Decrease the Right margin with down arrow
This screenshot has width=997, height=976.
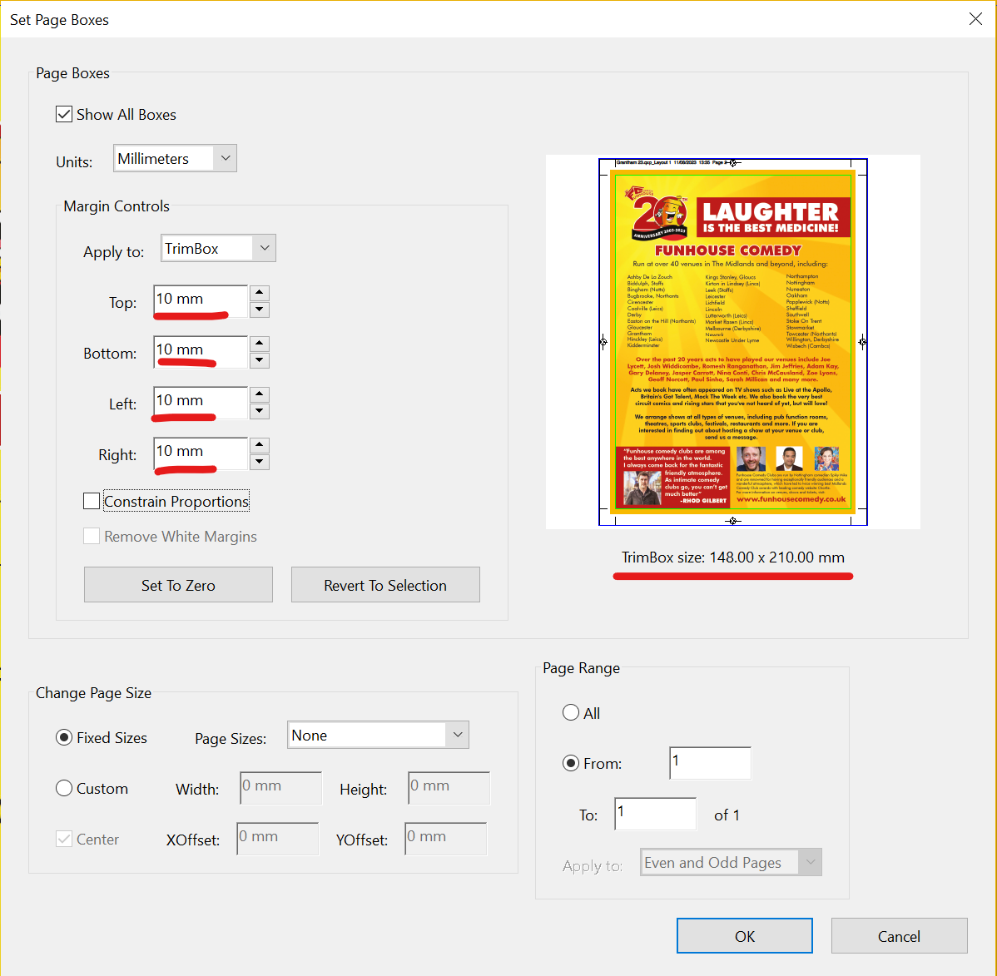point(260,463)
